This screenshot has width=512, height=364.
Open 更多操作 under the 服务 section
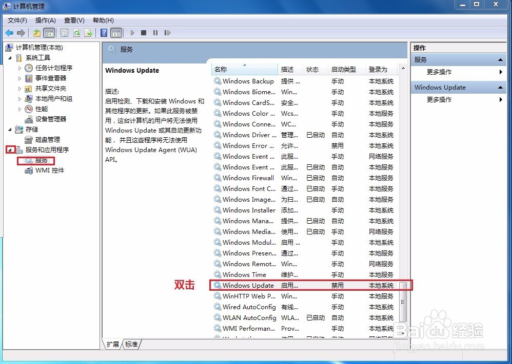click(x=439, y=72)
